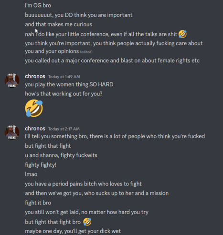Viewport: 223px width, 235px height.
Task: Select message 'but fight that fight'
Action: click(x=48, y=146)
